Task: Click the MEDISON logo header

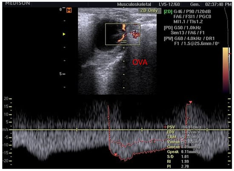Action: point(17,3)
